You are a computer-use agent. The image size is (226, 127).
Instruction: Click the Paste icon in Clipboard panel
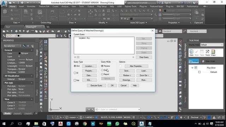coord(196,12)
